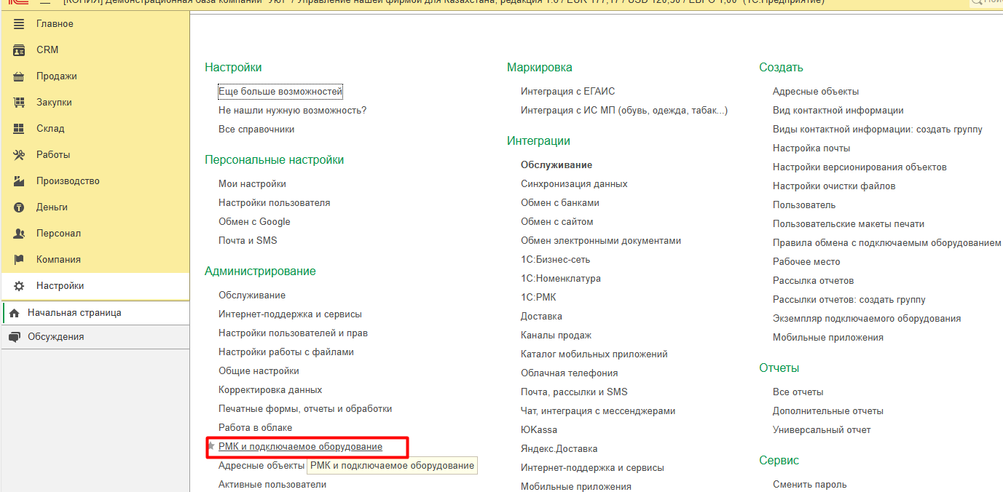Open Продажи via its shopping bag icon
This screenshot has width=1003, height=492.
tap(20, 76)
